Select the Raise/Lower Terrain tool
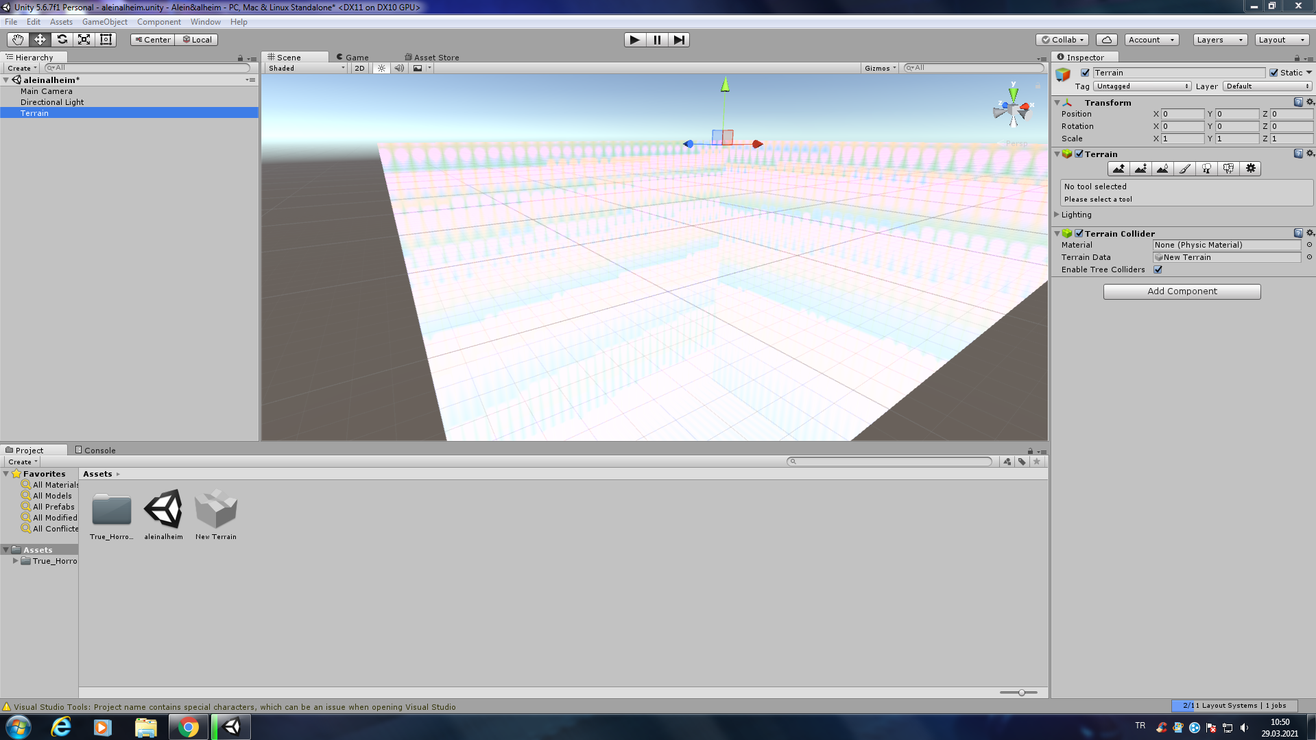The image size is (1316, 740). coord(1118,169)
